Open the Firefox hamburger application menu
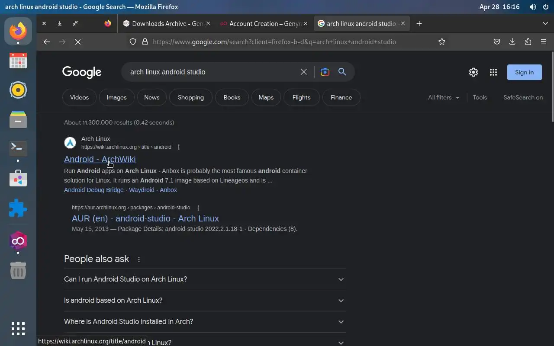Image resolution: width=554 pixels, height=346 pixels. pyautogui.click(x=544, y=42)
